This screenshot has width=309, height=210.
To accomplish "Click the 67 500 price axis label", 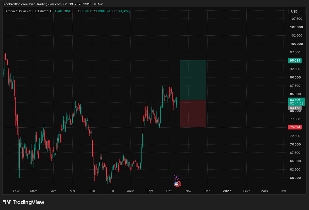I will click(x=295, y=153).
